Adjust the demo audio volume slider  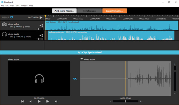(38, 39)
